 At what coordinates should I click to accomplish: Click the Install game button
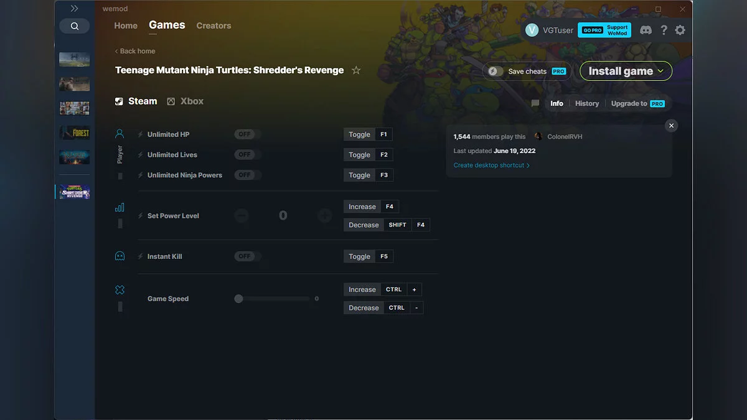tap(626, 71)
